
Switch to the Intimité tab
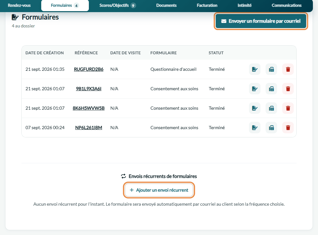[244, 5]
